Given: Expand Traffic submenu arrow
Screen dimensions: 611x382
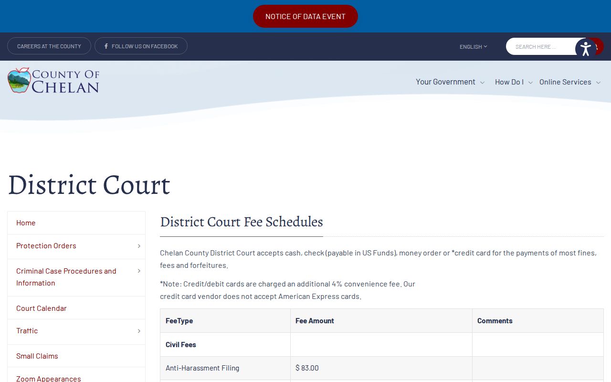Looking at the screenshot, I should pyautogui.click(x=139, y=331).
